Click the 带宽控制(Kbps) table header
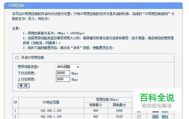The height and width of the screenshot is (119, 189). 107,100
